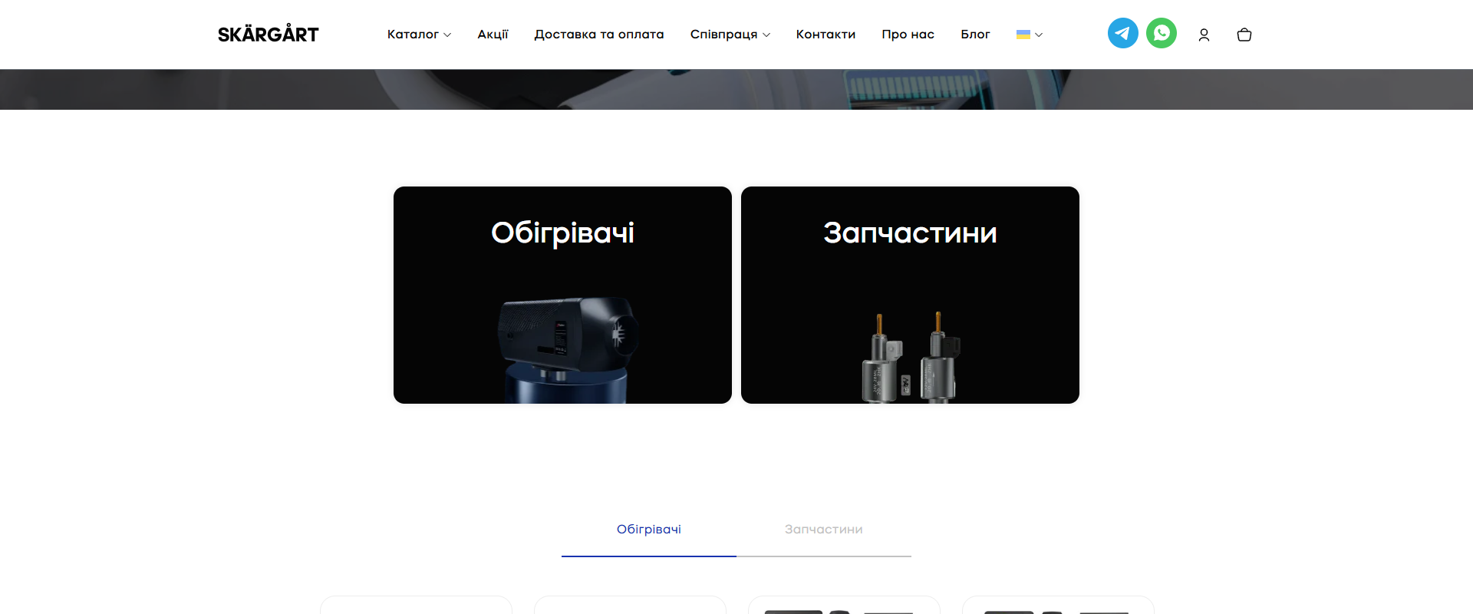Open Доставка та оплата page

(599, 35)
